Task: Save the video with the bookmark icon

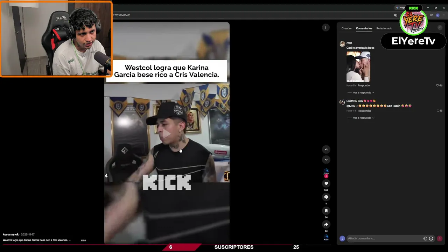Action: (326, 211)
